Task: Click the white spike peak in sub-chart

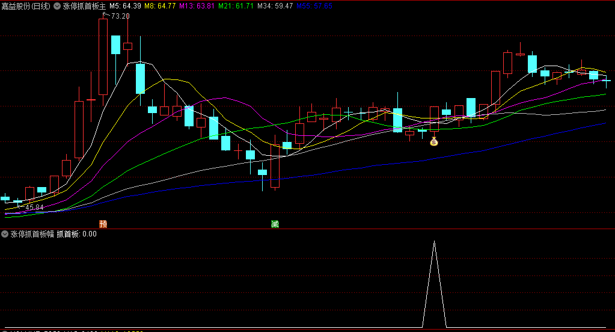Action: point(434,242)
